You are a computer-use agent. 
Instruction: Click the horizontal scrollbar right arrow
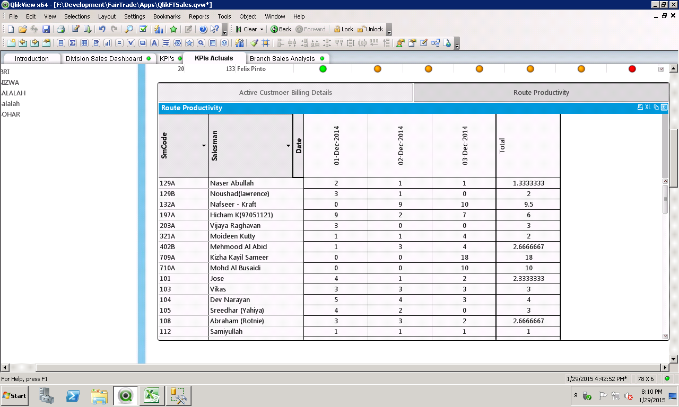coord(664,367)
